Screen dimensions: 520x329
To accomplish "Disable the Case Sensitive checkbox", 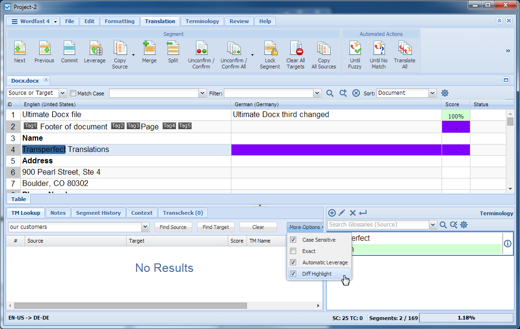I will 293,240.
